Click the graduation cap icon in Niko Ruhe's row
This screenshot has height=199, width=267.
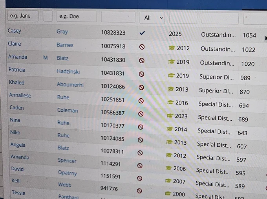coord(169,142)
